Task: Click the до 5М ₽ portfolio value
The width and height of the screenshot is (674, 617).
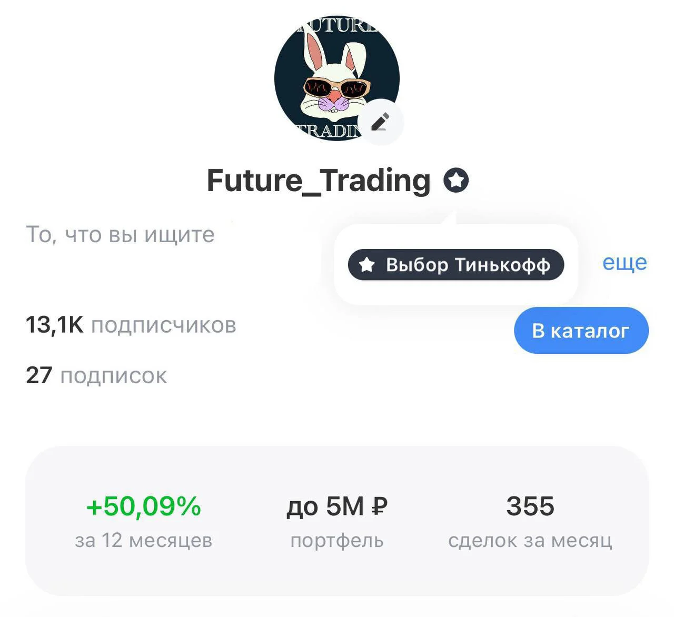Action: coord(337,506)
